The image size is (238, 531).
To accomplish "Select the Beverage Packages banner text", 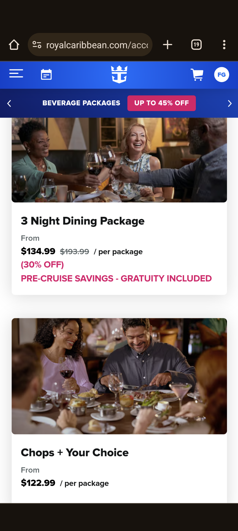I will click(x=81, y=103).
